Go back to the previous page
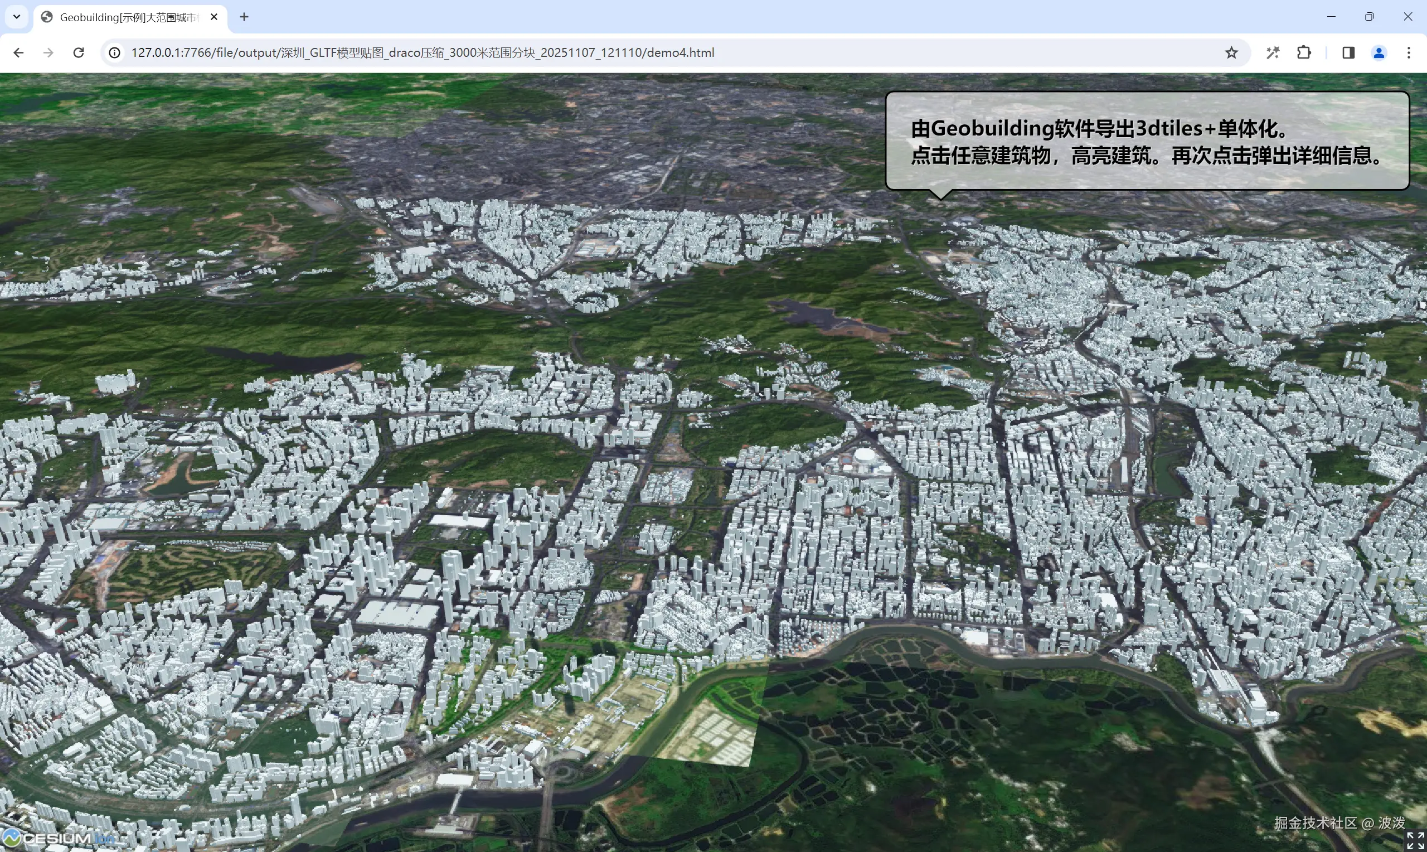The width and height of the screenshot is (1427, 852). point(18,53)
